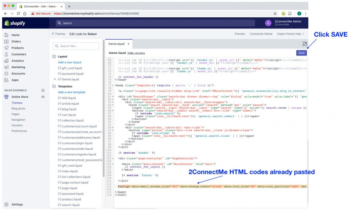Screen dimensions: 350x211
Task: Fold code at line 77
Action: click(x=113, y=85)
